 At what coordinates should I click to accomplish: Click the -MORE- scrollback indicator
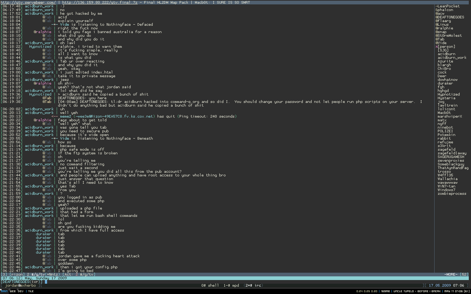451,275
